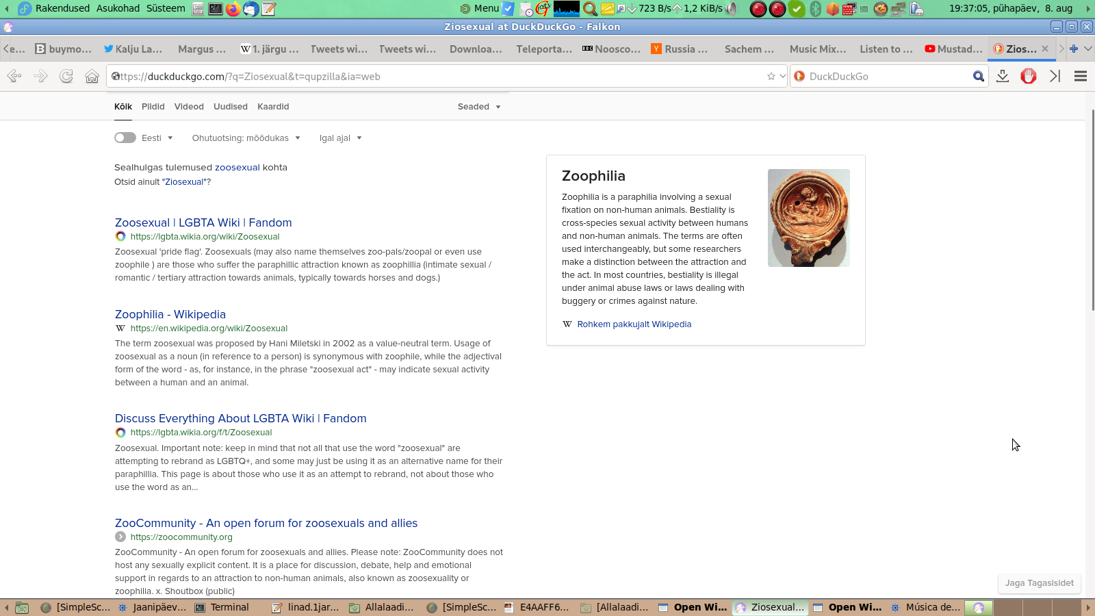
Task: Open the file cabinet launcher in the top panel
Action: pos(198,9)
